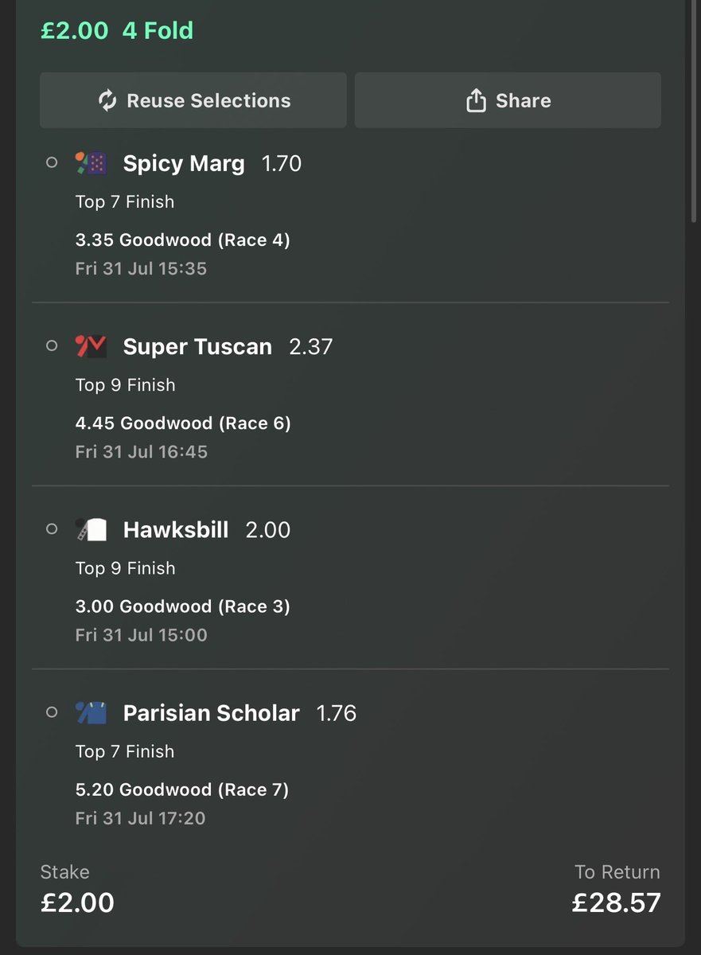This screenshot has height=955, width=701.
Task: Open the 3.35 Goodwood (Race 4) link
Action: click(x=183, y=240)
